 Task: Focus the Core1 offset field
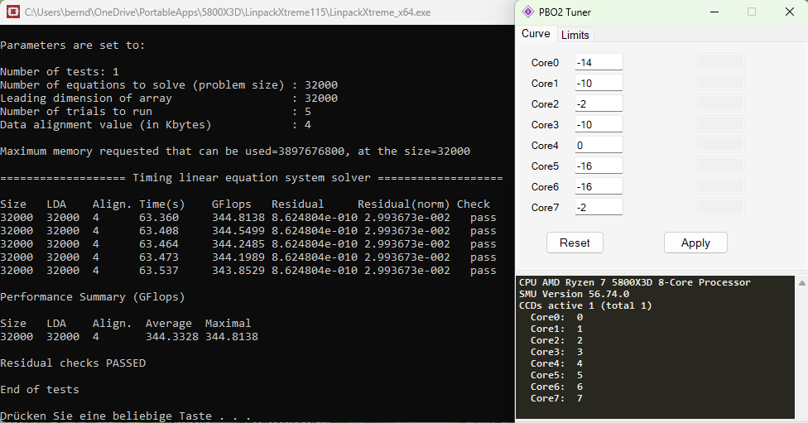pos(599,83)
